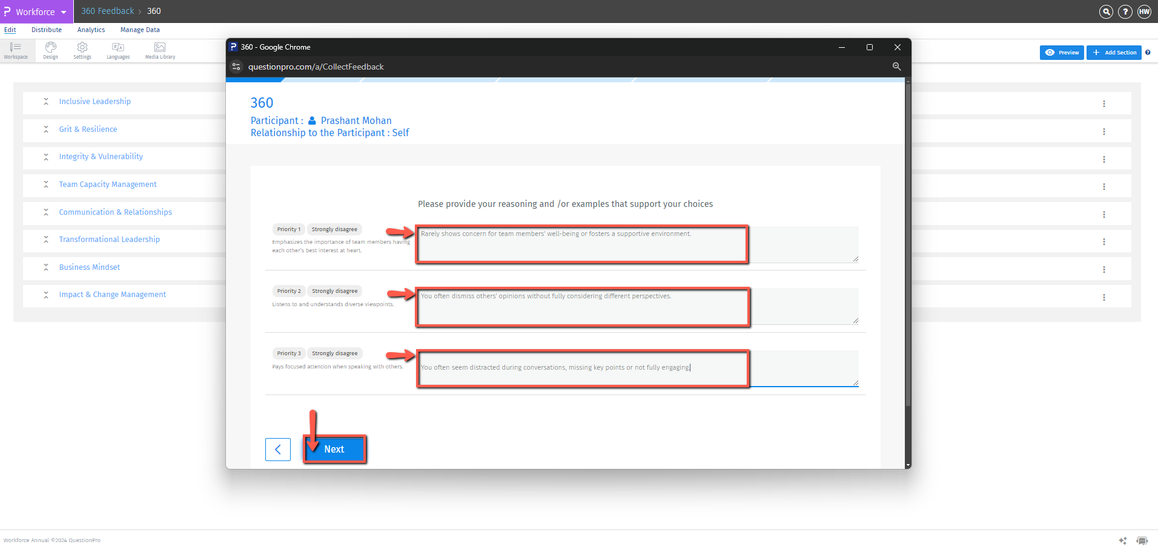Open more options for Grit & Resilience row

1104,132
